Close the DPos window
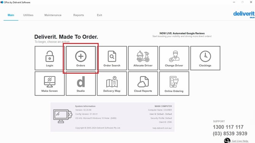This screenshot has width=255, height=143. click(251, 2)
